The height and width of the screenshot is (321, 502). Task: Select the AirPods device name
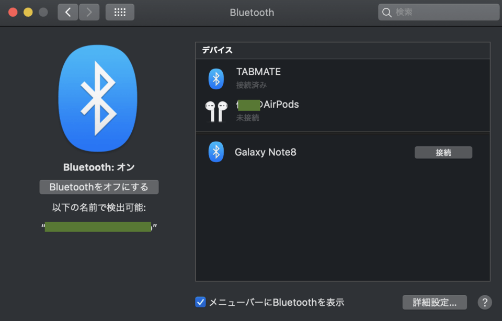pos(268,105)
